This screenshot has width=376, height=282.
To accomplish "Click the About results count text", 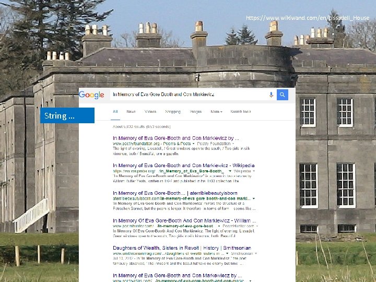I will pyautogui.click(x=142, y=126).
